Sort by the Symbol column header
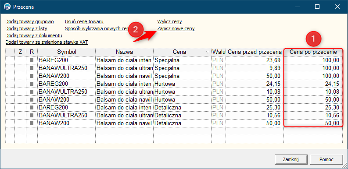348x169 pixels. [x=67, y=52]
